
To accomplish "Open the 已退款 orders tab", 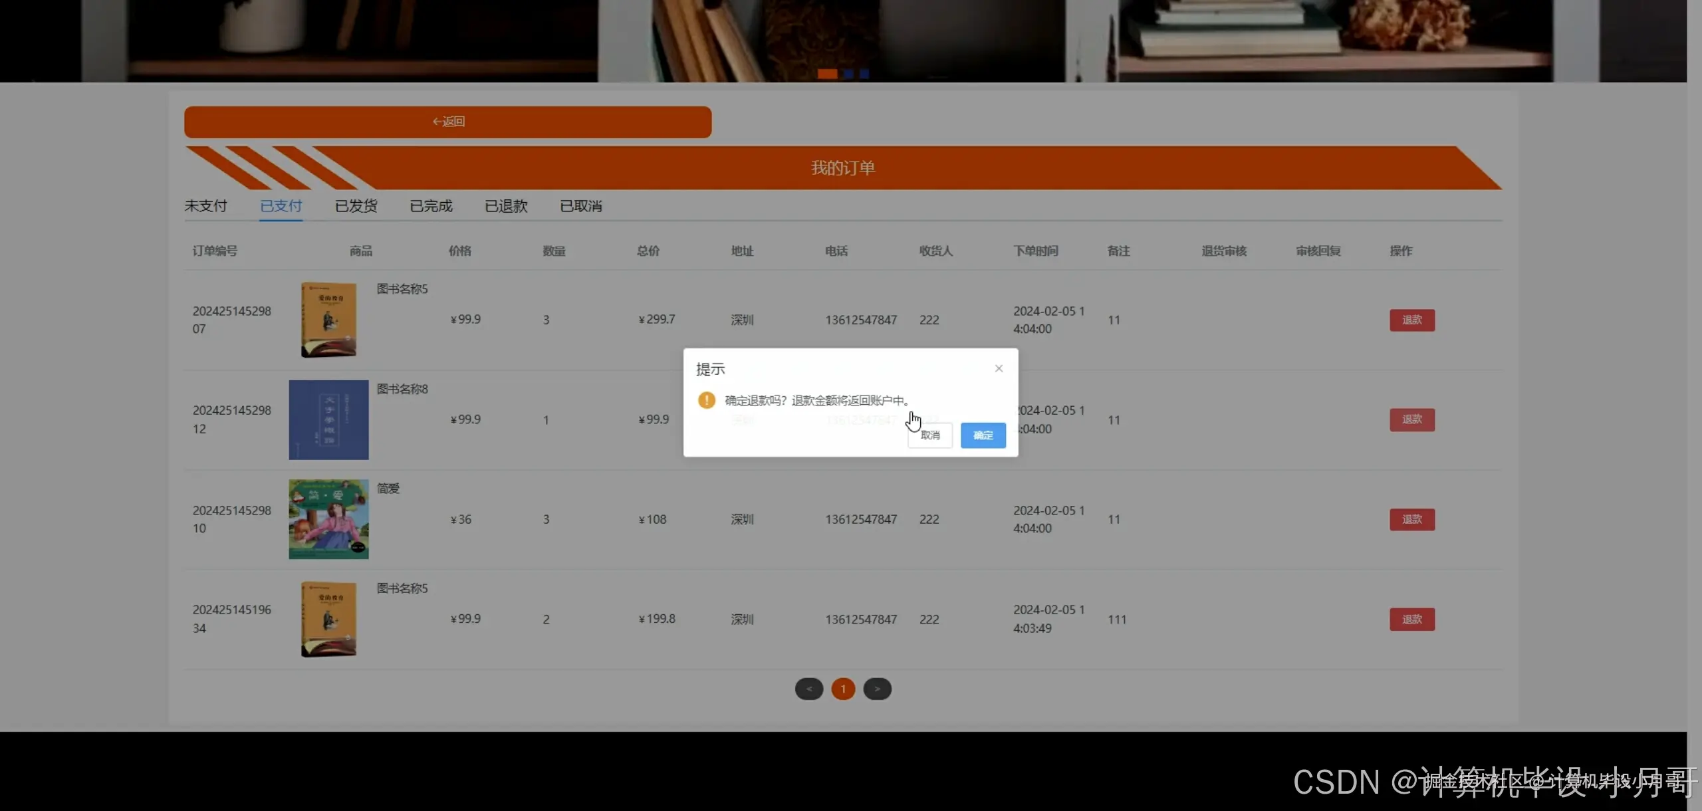I will click(x=506, y=206).
